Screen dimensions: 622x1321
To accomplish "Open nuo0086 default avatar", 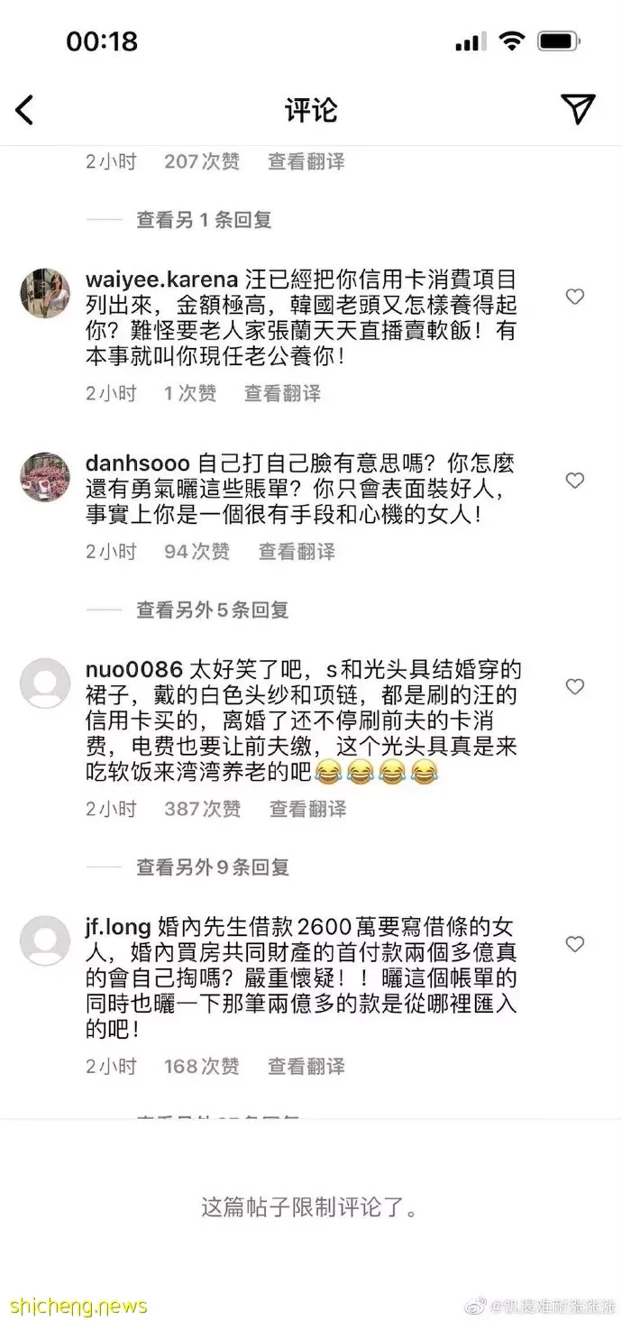I will 45,683.
